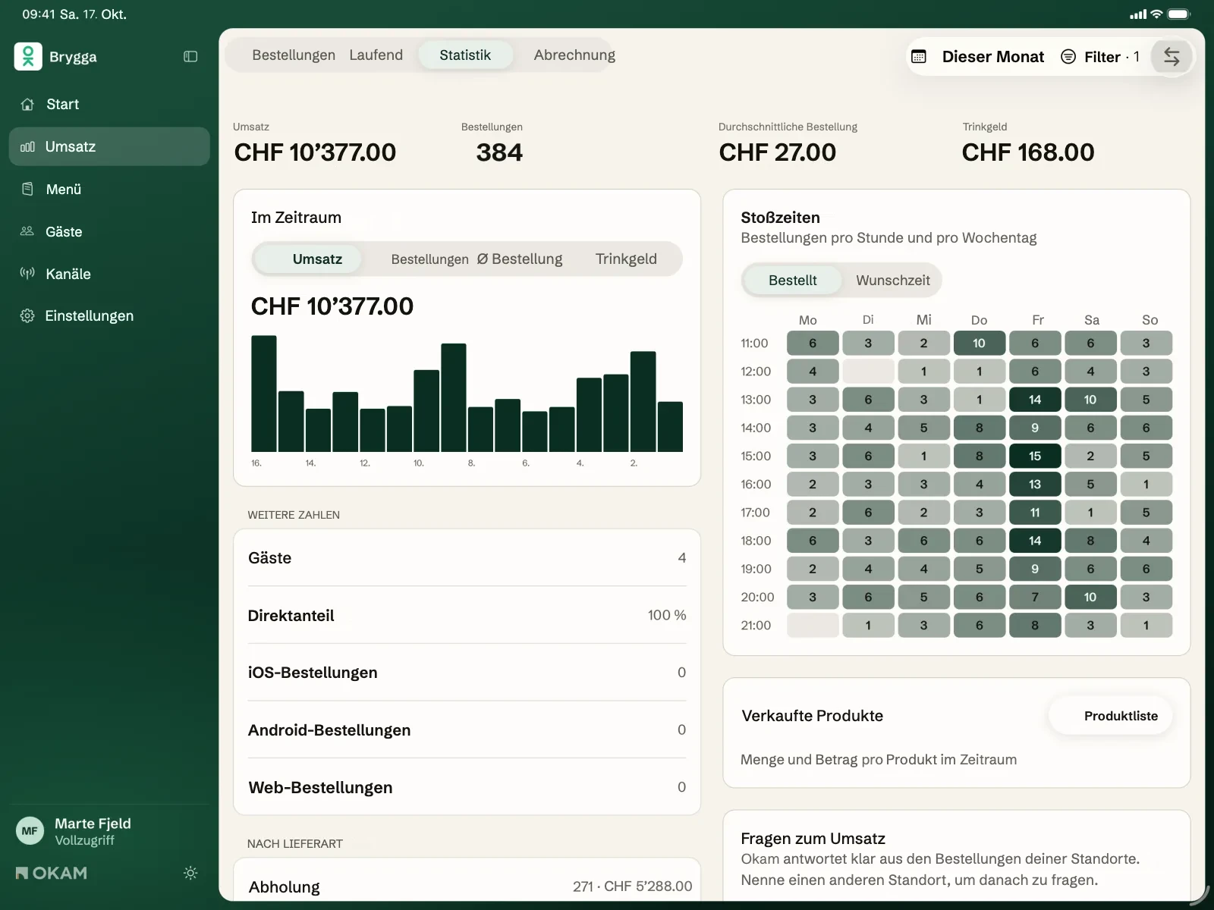Open the Laufend tab
The height and width of the screenshot is (910, 1214).
click(376, 55)
